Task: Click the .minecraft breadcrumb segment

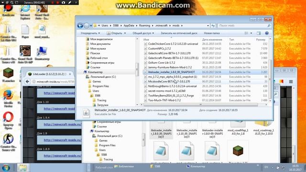Action: (x=162, y=25)
